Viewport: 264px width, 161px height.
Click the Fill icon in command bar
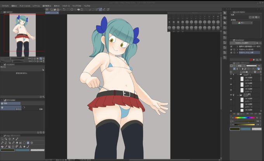coord(78,9)
